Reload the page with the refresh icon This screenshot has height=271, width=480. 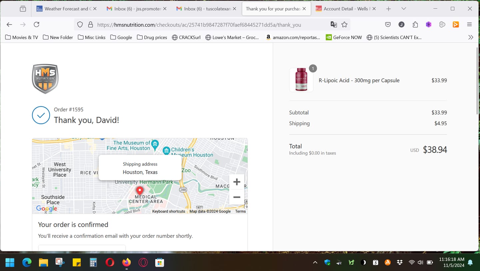click(x=37, y=24)
